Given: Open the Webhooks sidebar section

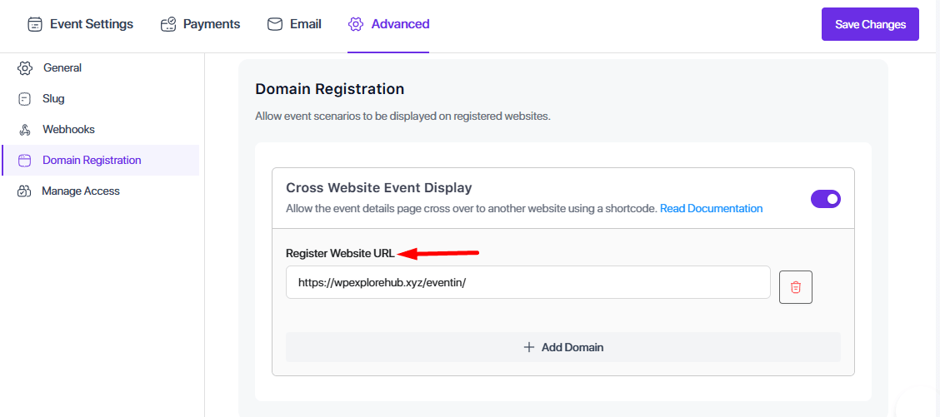Looking at the screenshot, I should click(68, 130).
